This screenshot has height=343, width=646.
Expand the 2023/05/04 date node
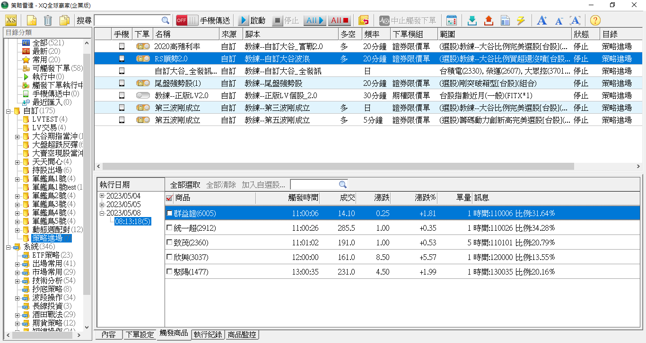point(103,196)
